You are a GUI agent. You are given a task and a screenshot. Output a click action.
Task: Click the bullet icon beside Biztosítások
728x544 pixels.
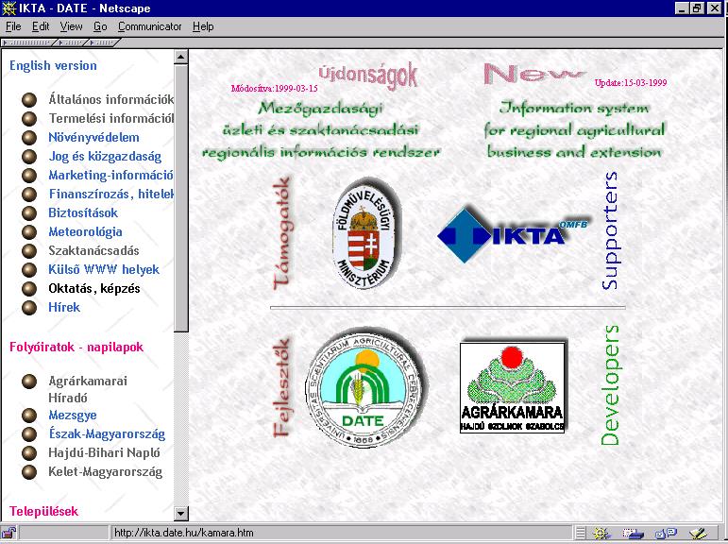point(29,213)
